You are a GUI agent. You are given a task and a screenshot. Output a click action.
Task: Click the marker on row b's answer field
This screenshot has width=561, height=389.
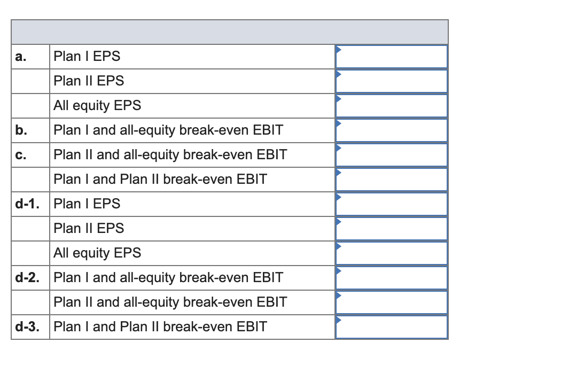click(x=338, y=123)
